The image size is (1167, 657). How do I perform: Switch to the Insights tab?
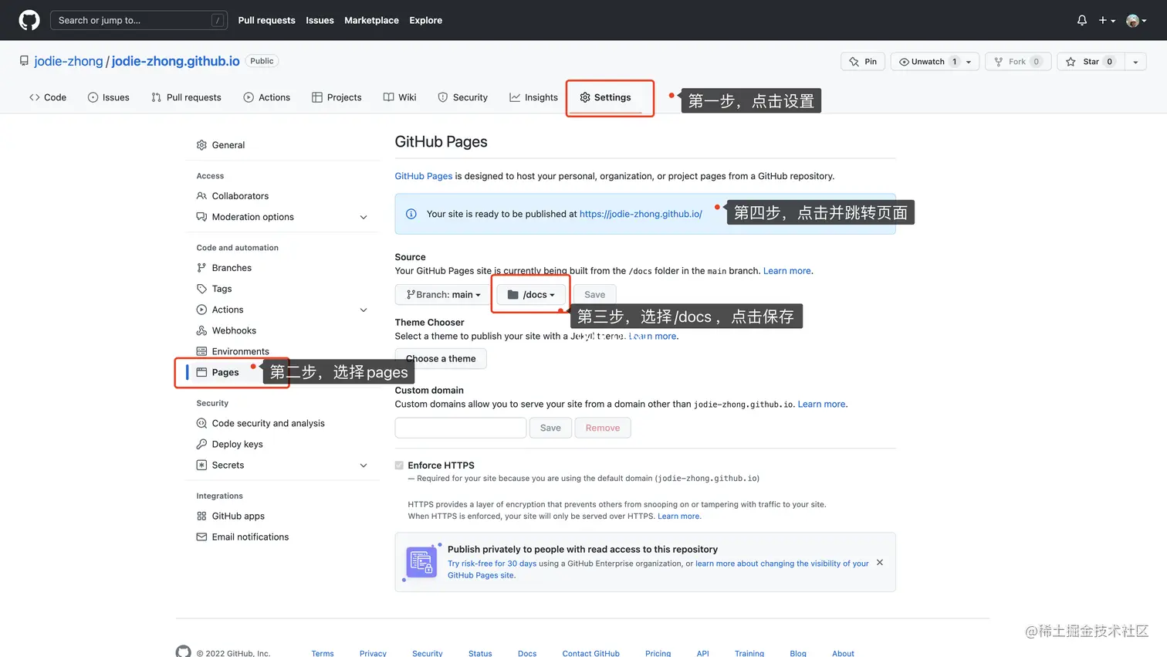tap(533, 97)
